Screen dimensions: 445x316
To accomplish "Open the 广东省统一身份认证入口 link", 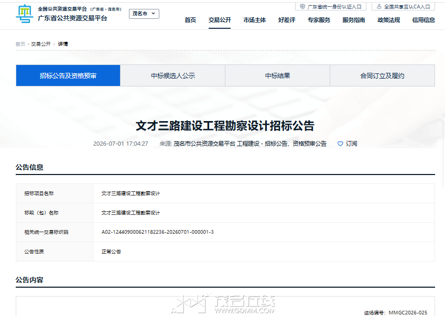I will point(331,6).
